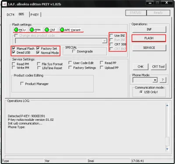
Task: Click the Detected P-KEY log line
Action: 26,116
